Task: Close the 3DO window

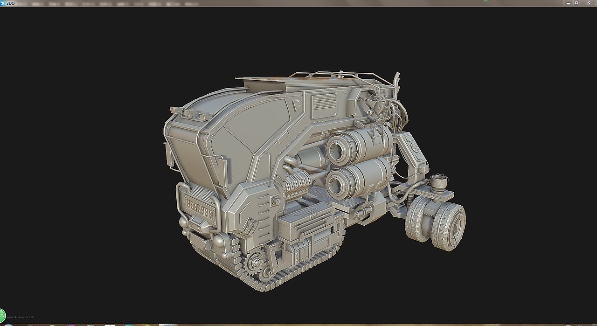Action: tap(589, 2)
